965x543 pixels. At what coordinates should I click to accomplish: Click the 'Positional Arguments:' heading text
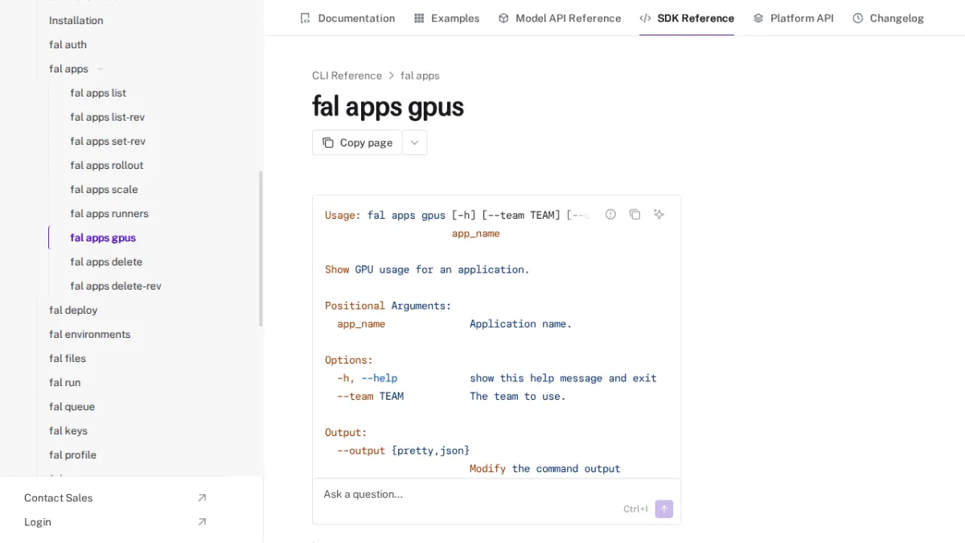click(388, 306)
